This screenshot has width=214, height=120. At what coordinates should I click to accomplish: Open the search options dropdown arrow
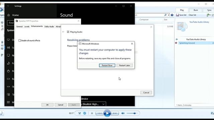169,15
